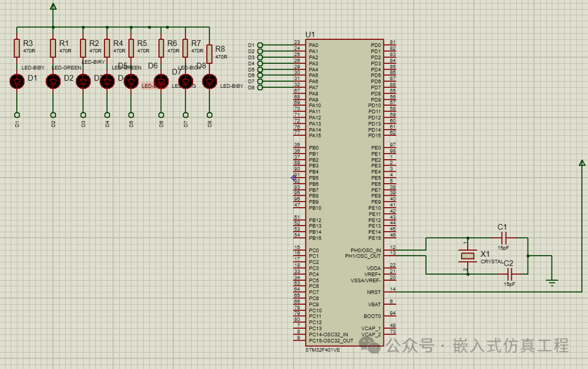Image resolution: width=588 pixels, height=369 pixels.
Task: Select the LED-GREEN diode D2
Action: tap(53, 80)
